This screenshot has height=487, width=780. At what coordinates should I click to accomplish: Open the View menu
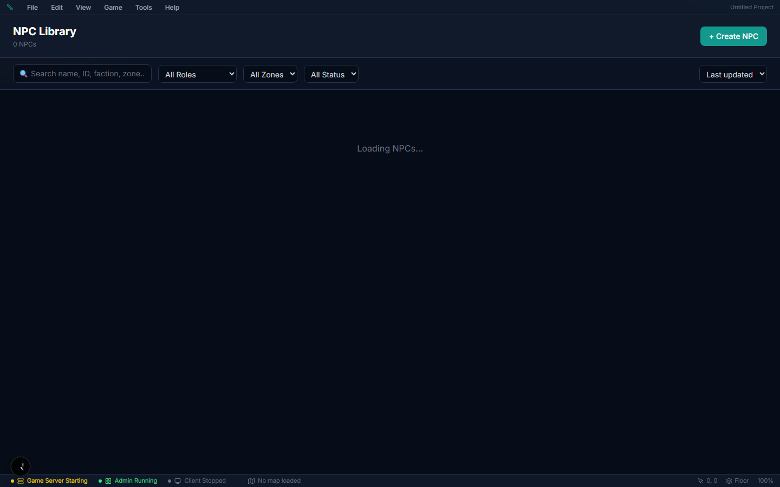83,8
